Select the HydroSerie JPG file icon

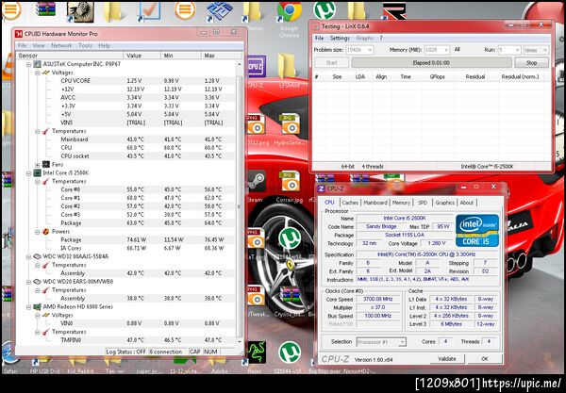[290, 124]
